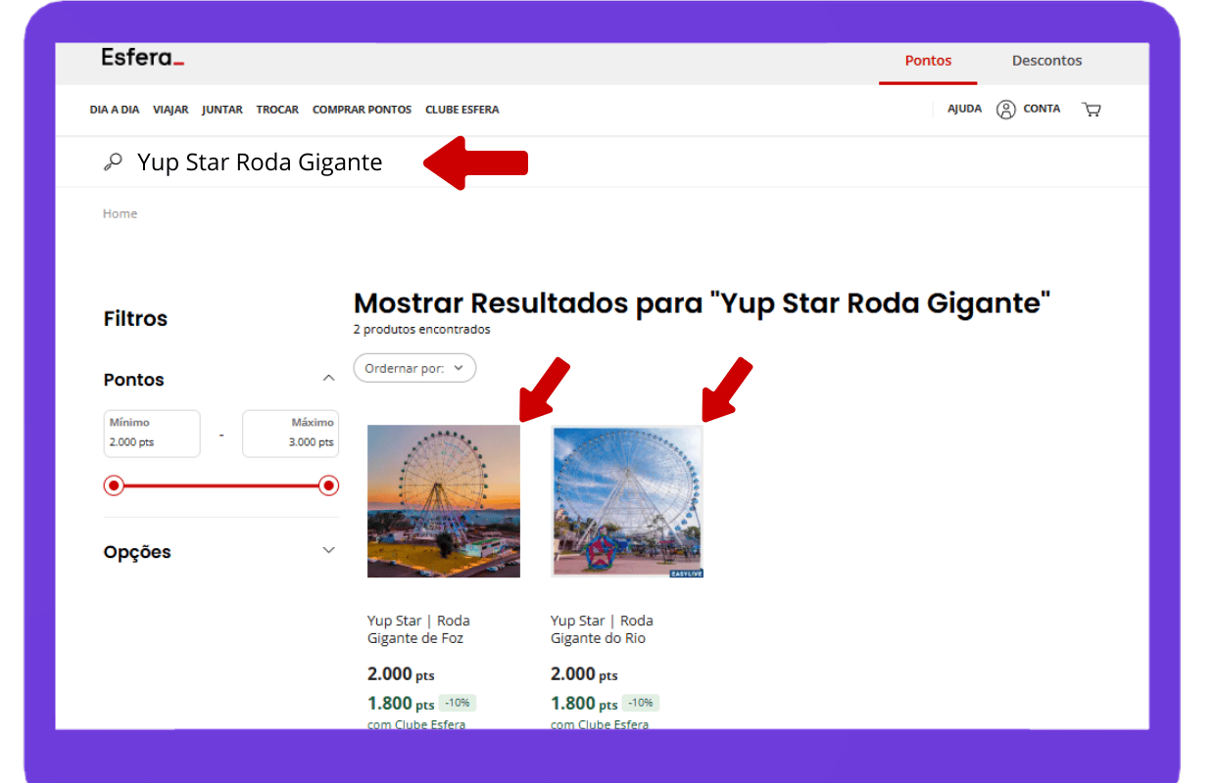Collapse the Pontos filter section
The image size is (1214, 783).
pos(328,379)
